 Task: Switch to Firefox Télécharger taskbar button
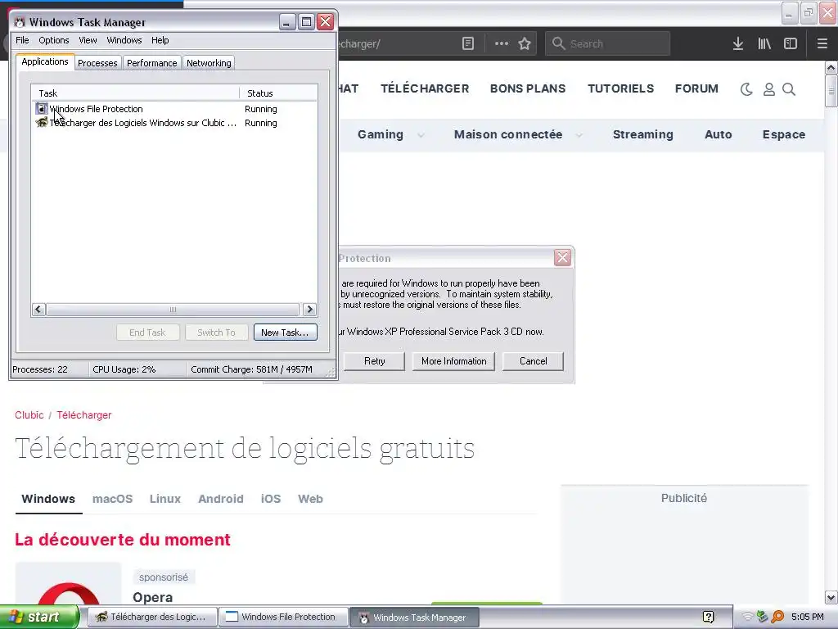(152, 618)
